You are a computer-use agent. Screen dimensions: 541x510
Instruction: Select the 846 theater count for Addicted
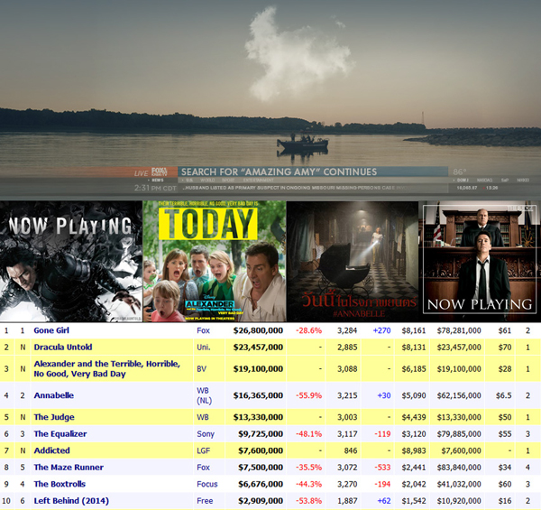point(350,450)
